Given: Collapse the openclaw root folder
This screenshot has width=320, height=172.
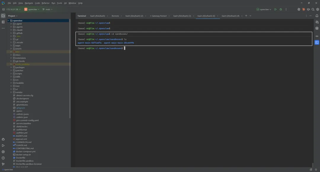Looking at the screenshot, I should point(8,21).
